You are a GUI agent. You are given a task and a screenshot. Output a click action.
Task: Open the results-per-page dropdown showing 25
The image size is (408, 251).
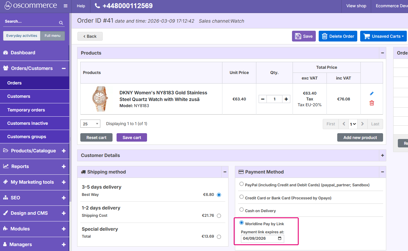click(x=90, y=124)
